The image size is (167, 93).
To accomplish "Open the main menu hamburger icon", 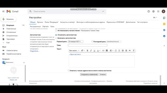I will pos(3,11).
